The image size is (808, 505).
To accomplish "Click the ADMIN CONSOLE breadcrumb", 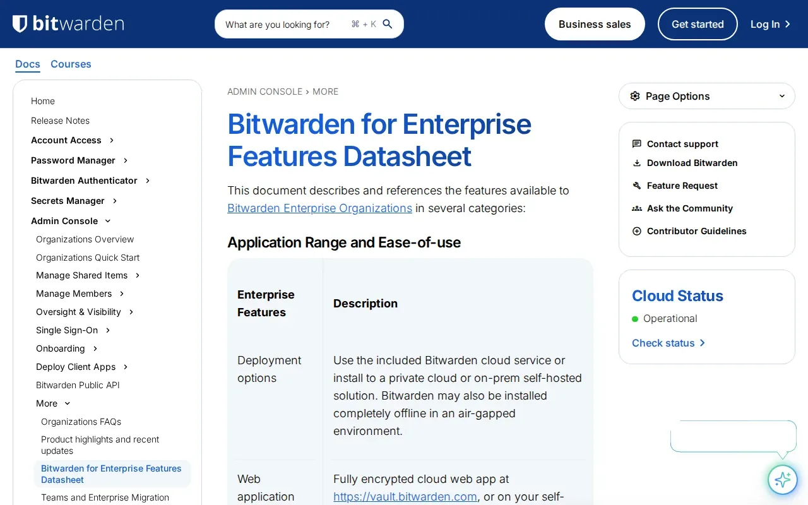I will [x=264, y=92].
